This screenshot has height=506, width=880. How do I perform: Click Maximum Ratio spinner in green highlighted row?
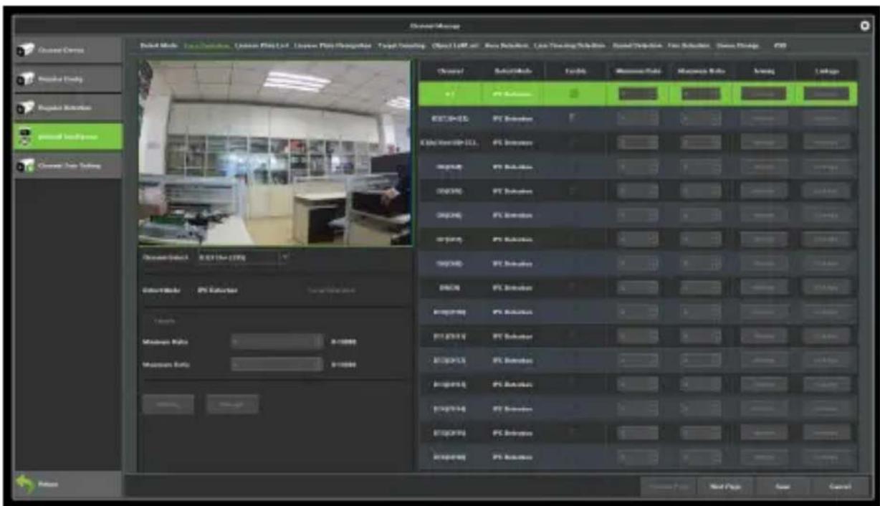700,94
